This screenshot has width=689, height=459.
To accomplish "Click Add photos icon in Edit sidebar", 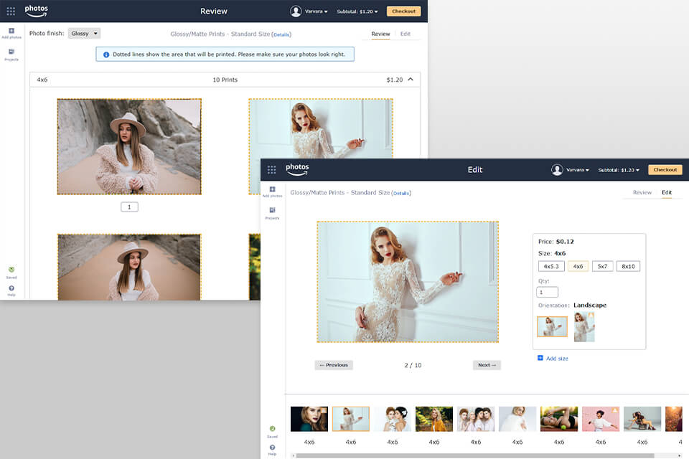I will point(272,189).
